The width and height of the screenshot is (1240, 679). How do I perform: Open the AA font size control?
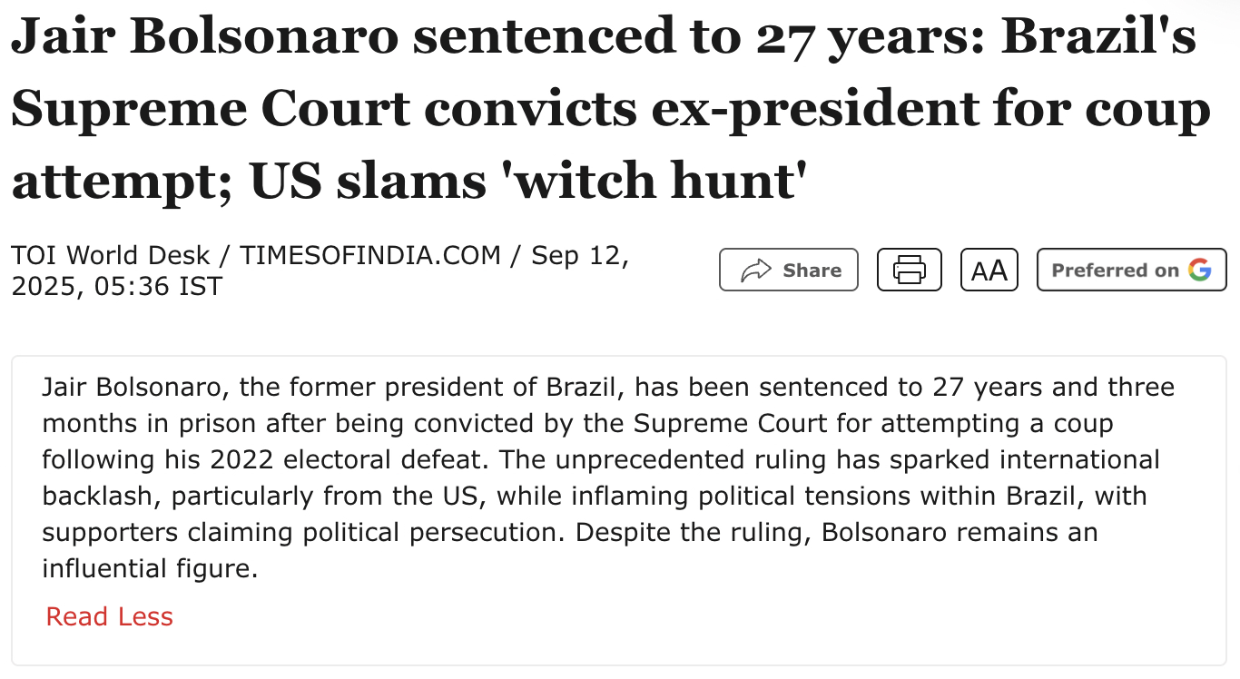point(989,270)
